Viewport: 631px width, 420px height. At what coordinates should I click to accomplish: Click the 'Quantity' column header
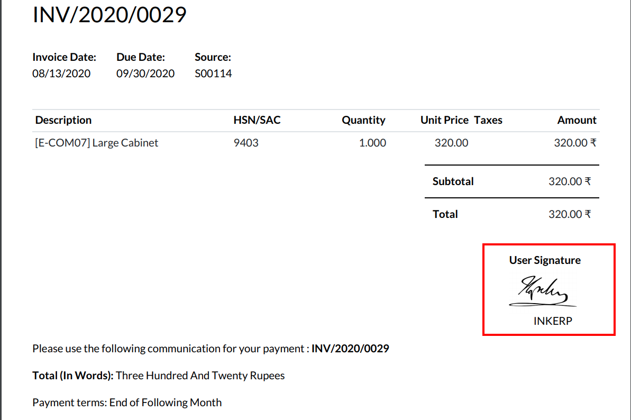(364, 120)
